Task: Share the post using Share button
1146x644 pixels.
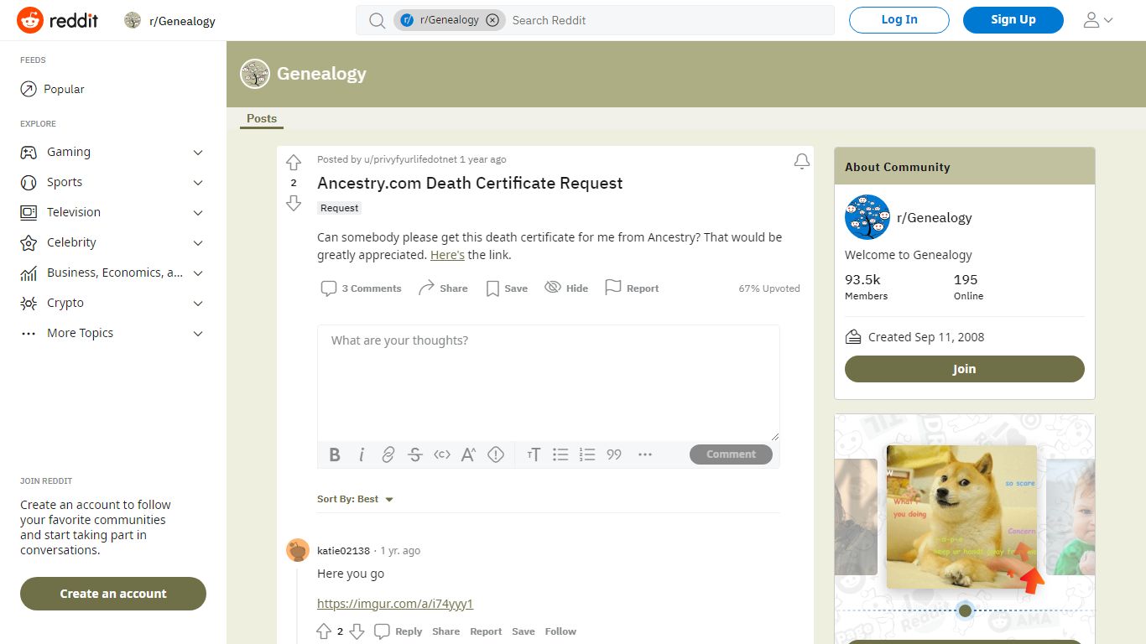Action: pos(443,288)
